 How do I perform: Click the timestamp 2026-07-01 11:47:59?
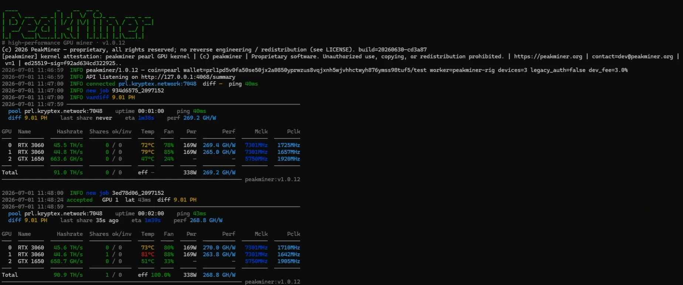pos(33,104)
